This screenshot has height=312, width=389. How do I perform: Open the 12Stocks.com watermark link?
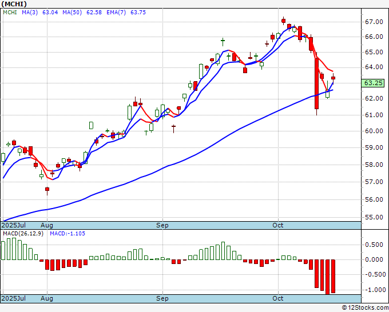[x=365, y=308]
